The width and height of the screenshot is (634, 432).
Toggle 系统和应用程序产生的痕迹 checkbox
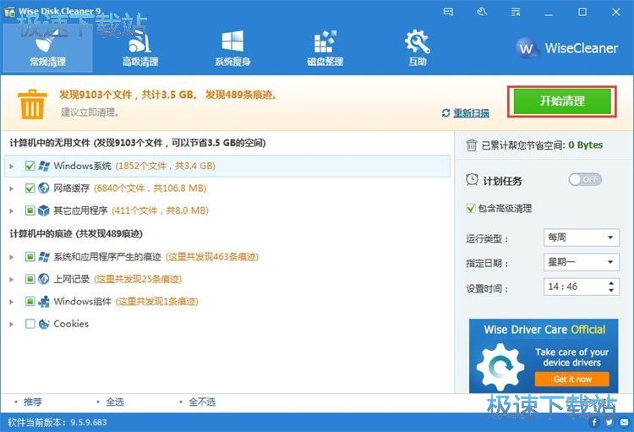(x=30, y=257)
